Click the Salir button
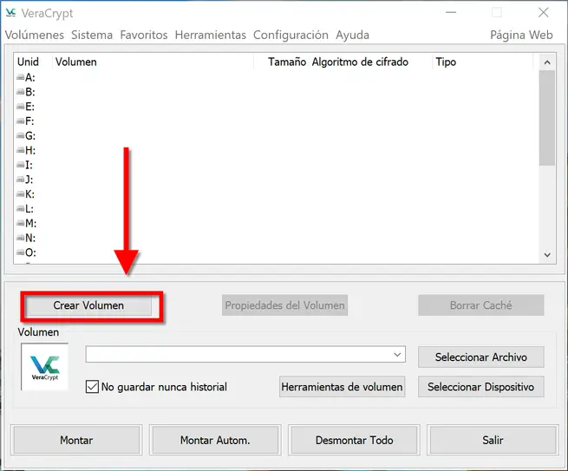This screenshot has height=471, width=568. [493, 440]
